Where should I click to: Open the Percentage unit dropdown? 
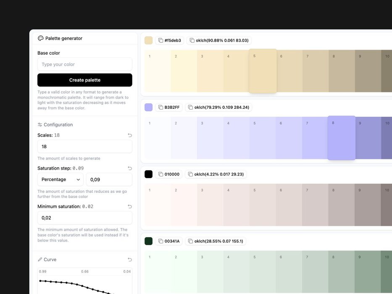point(61,179)
